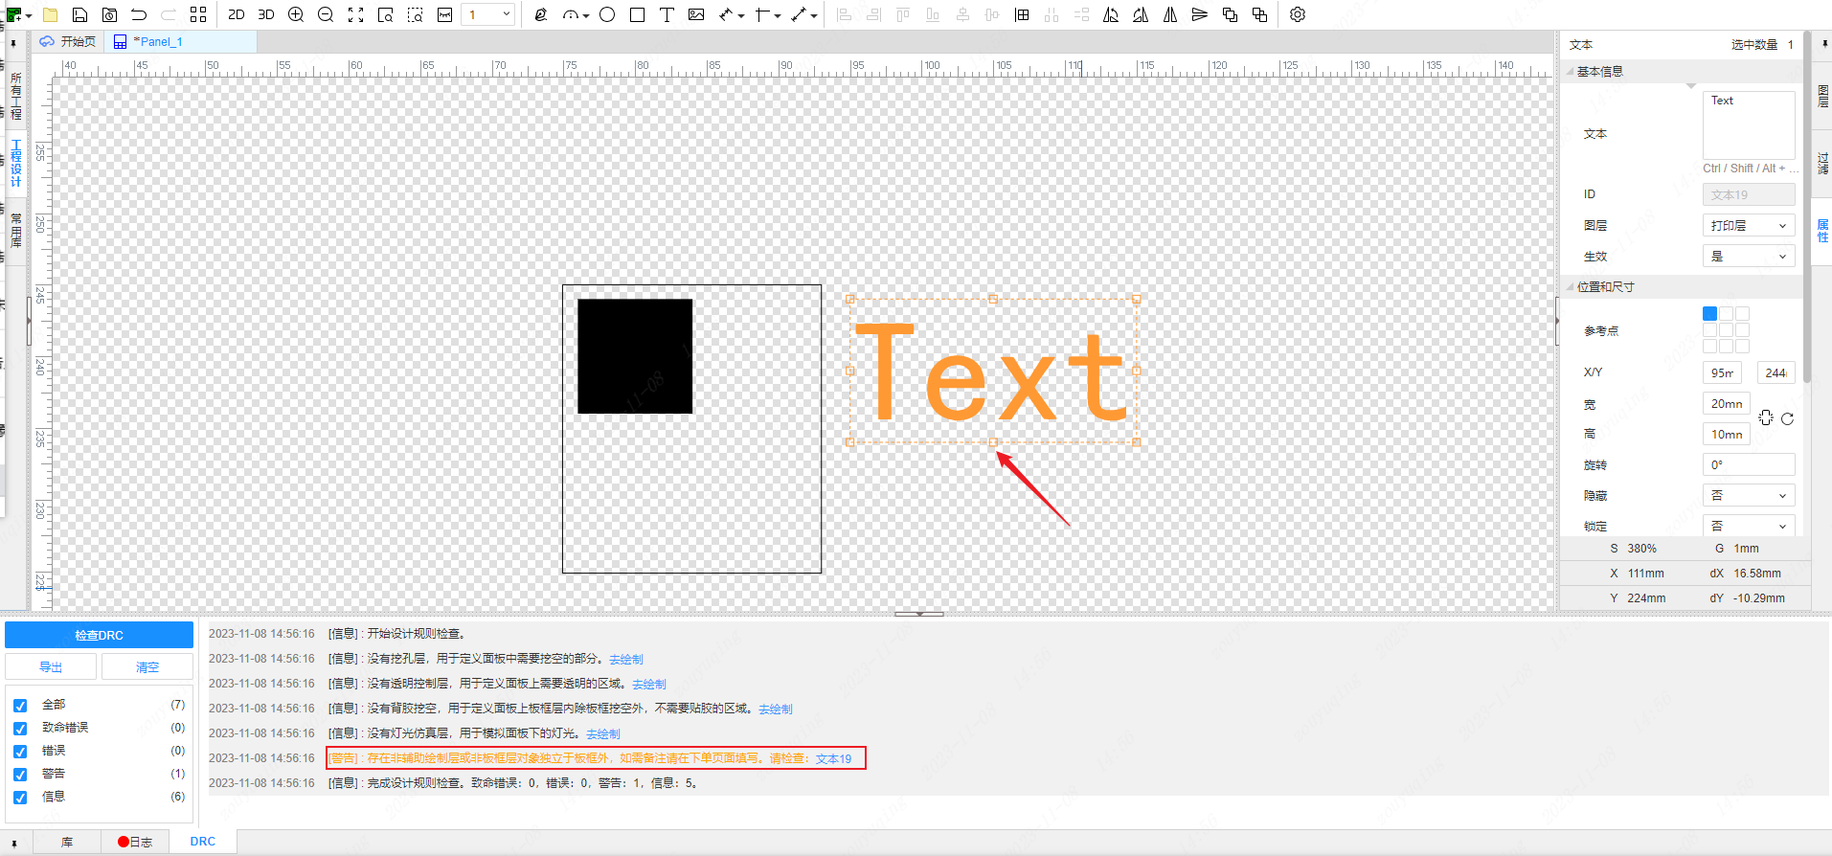Select the freehand pen drawing tool

(541, 14)
